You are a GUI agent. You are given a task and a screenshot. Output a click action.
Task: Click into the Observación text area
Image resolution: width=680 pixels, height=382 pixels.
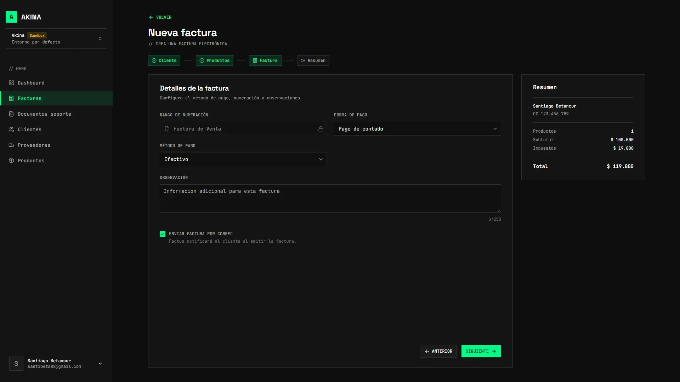pyautogui.click(x=330, y=198)
